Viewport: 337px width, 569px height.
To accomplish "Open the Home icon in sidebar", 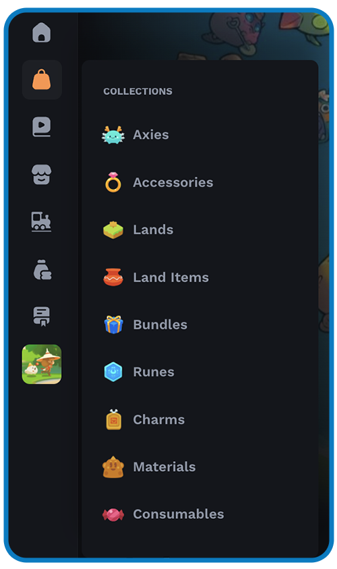I will pyautogui.click(x=42, y=32).
